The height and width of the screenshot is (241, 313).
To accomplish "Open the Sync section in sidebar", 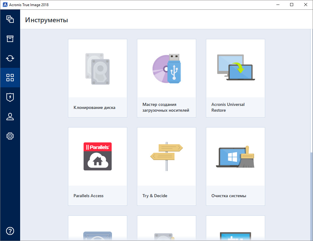I will pyautogui.click(x=10, y=58).
